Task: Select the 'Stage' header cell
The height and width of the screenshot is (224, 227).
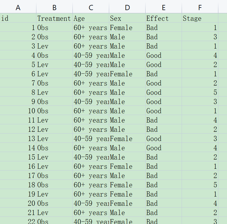Action: pos(200,18)
